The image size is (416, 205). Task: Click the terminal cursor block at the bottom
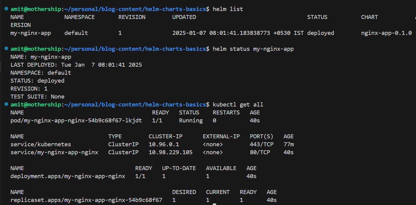pyautogui.click(x=215, y=204)
